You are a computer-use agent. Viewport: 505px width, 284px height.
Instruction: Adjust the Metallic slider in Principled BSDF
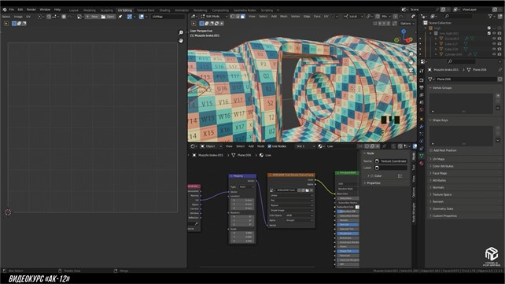348,220
